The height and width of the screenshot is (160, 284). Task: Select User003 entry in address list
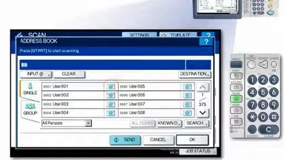73,104
